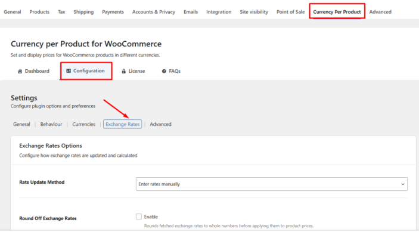
Task: Click the Exchange Rates Options heading
Action: coord(51,146)
